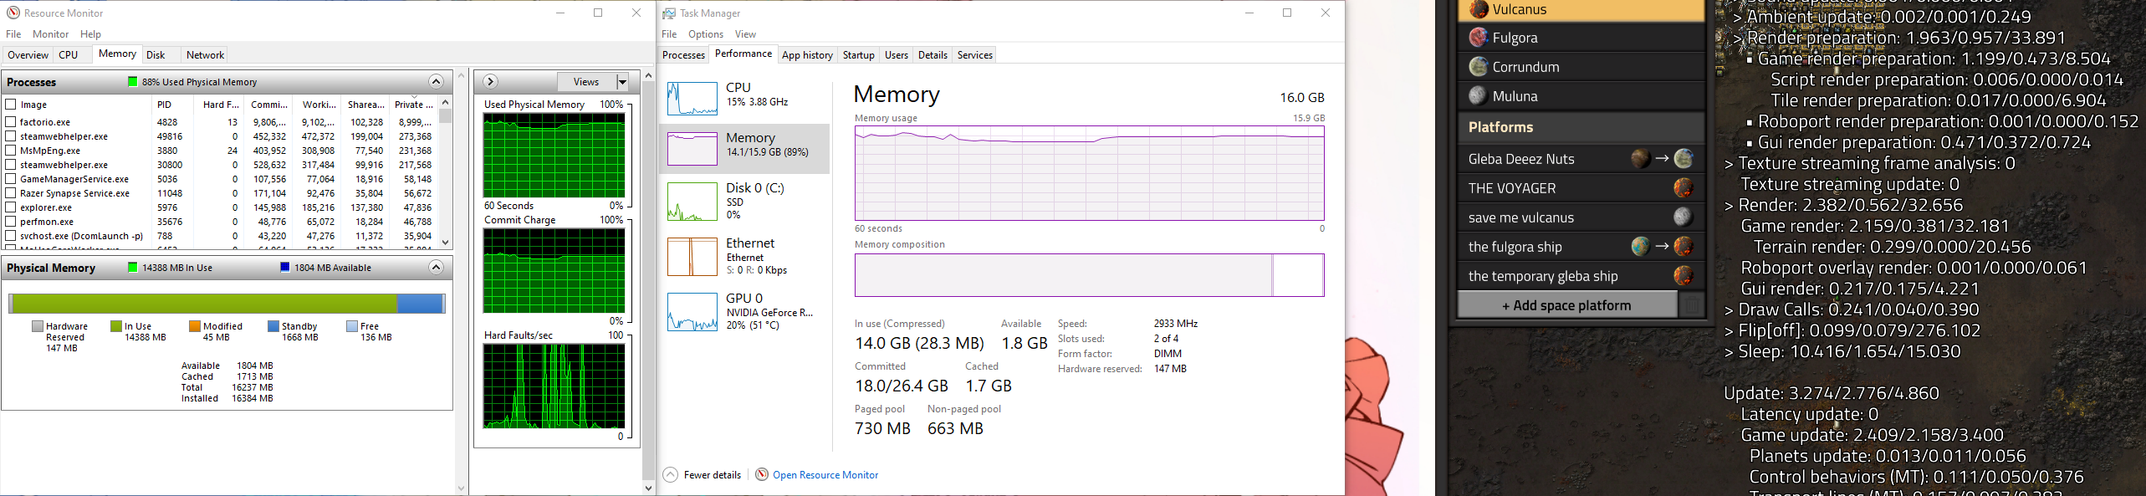Screen dimensions: 2146x496
Task: Select Disk 0 (C:) in Task Manager sidebar
Action: 744,201
